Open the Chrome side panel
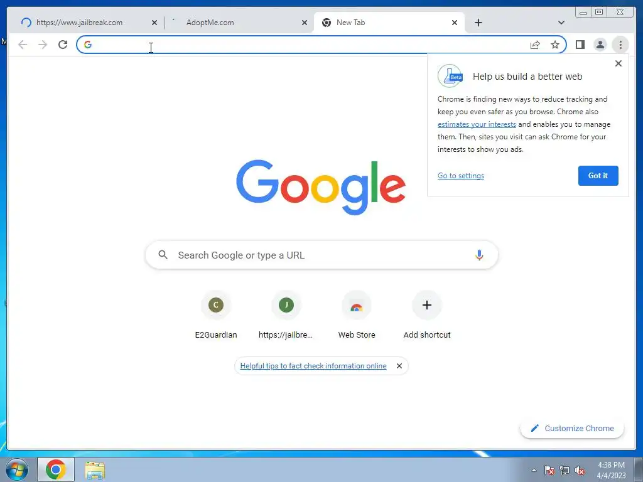Image resolution: width=643 pixels, height=482 pixels. pos(580,45)
